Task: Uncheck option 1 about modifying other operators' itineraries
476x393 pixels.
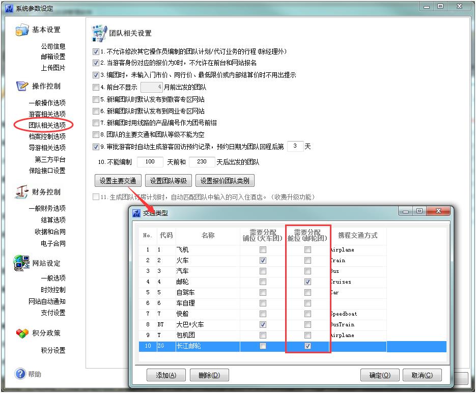Action: 96,52
